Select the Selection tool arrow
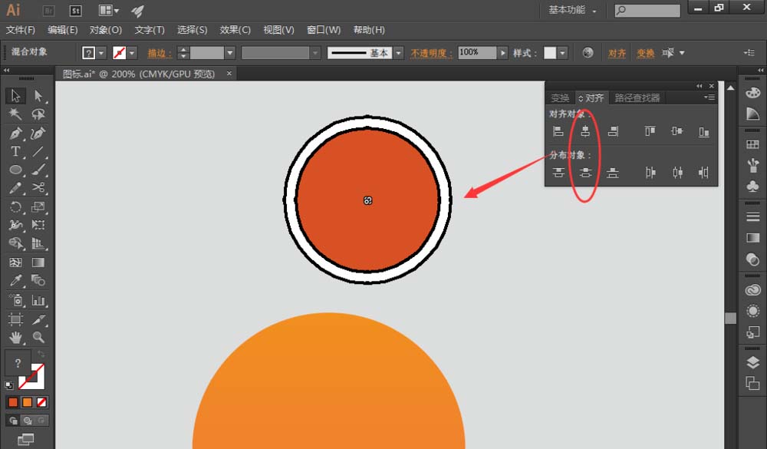Screen dimensions: 767x449 pos(15,95)
